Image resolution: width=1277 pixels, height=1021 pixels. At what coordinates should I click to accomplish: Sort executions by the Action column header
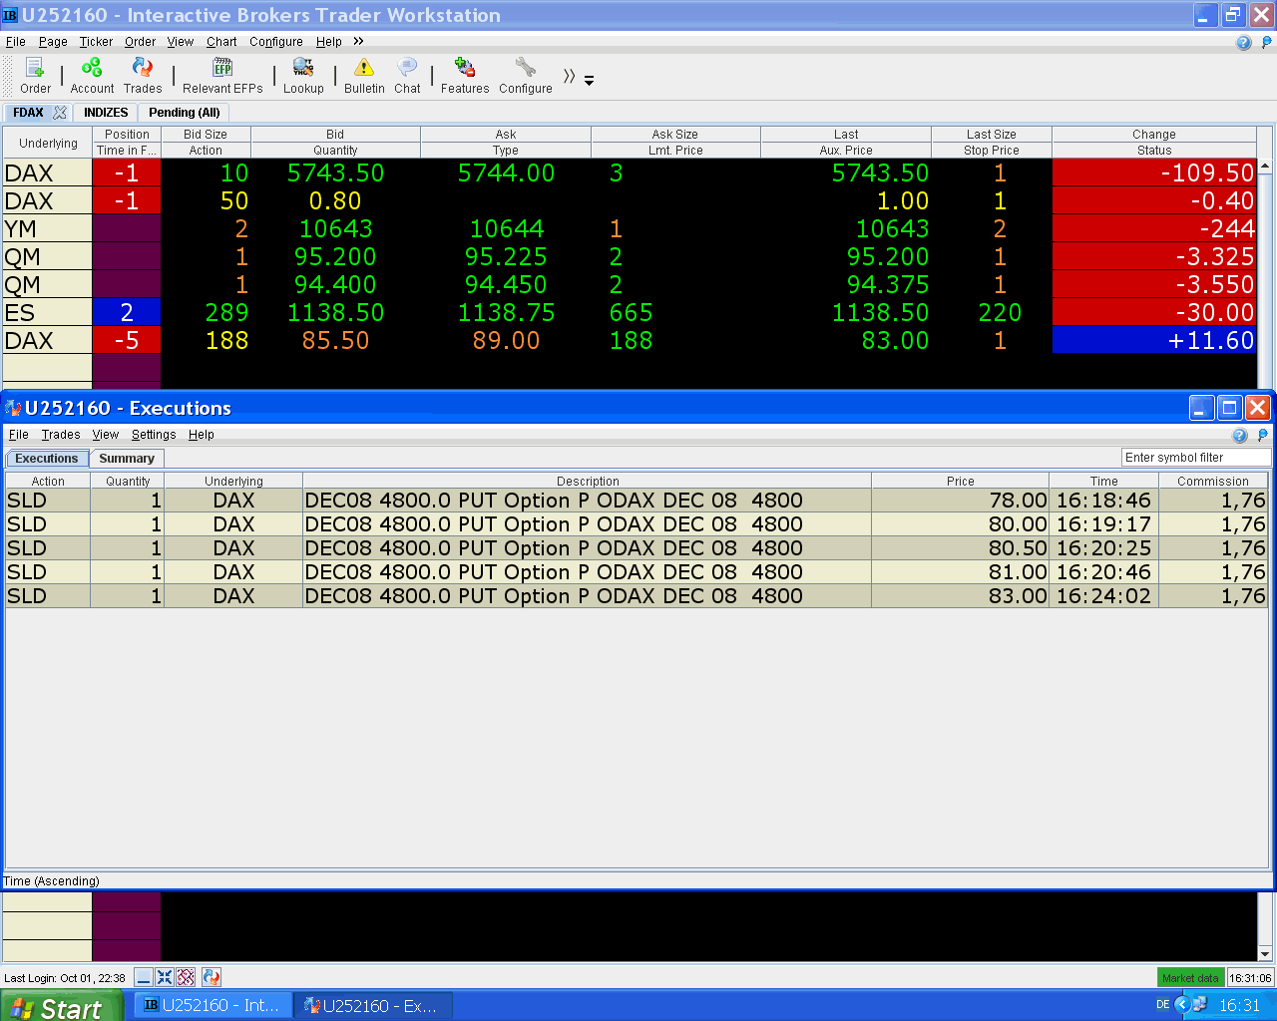point(48,481)
